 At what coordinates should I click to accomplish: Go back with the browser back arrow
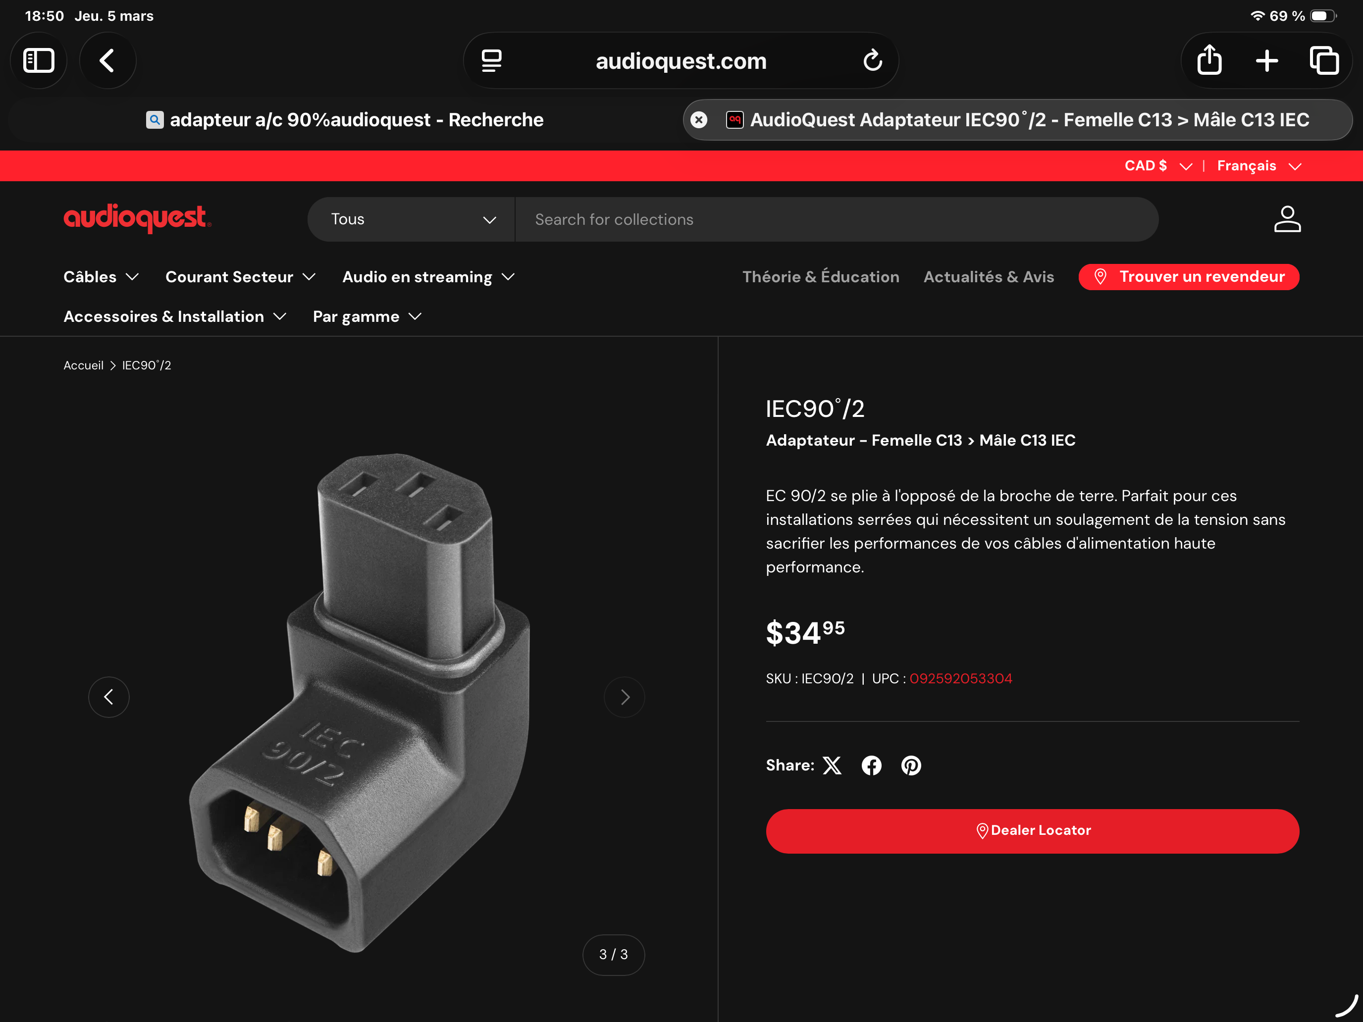coord(108,60)
